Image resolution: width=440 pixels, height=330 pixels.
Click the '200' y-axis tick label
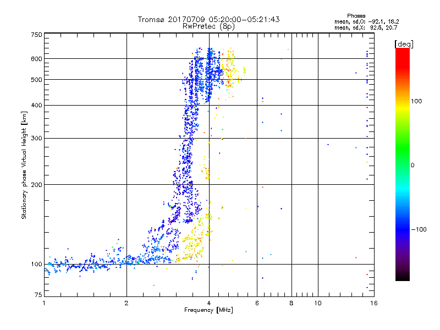click(36, 185)
